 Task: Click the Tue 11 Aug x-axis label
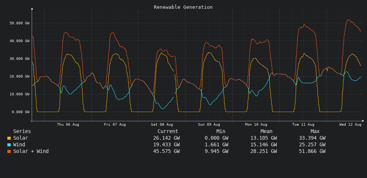303,125
